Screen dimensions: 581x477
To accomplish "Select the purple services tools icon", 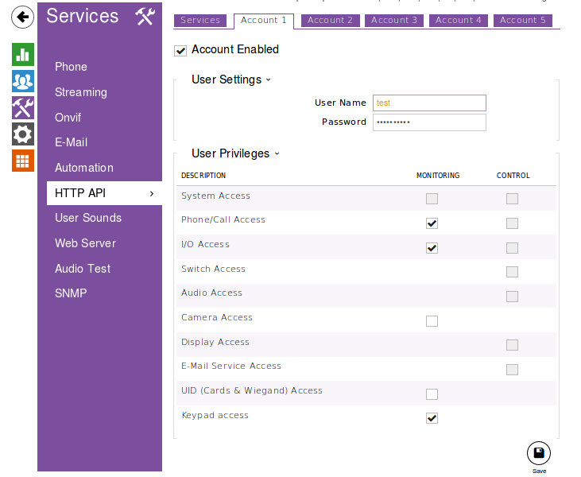I will [23, 107].
